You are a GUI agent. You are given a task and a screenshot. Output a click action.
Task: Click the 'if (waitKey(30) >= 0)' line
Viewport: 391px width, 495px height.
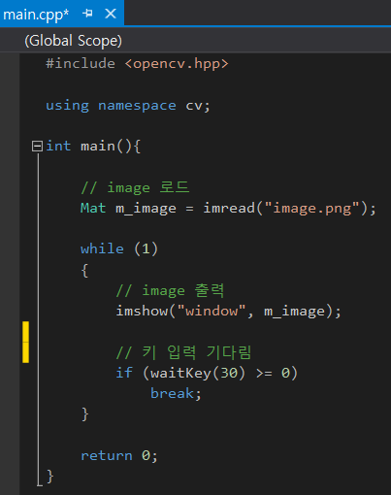coord(207,374)
